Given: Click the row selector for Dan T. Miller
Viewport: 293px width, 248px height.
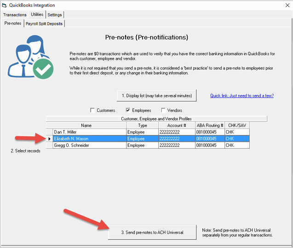Looking at the screenshot, I should point(49,132).
